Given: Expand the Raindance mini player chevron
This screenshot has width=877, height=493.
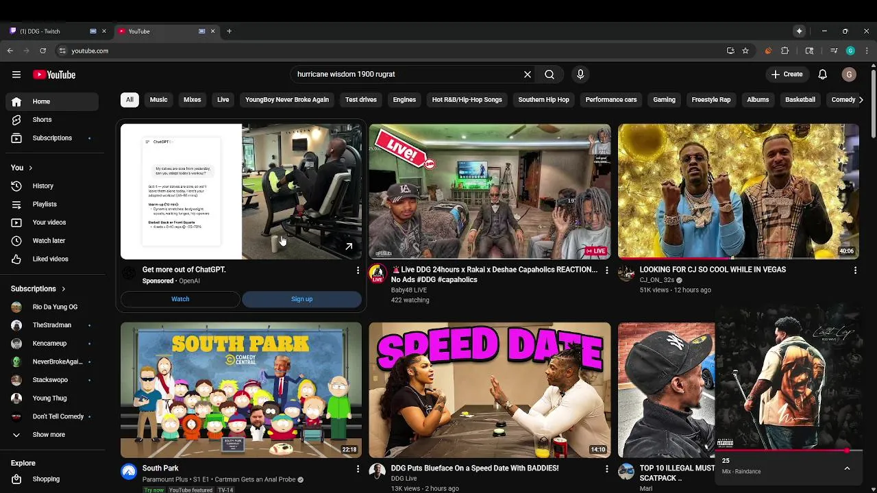Looking at the screenshot, I should pyautogui.click(x=847, y=468).
